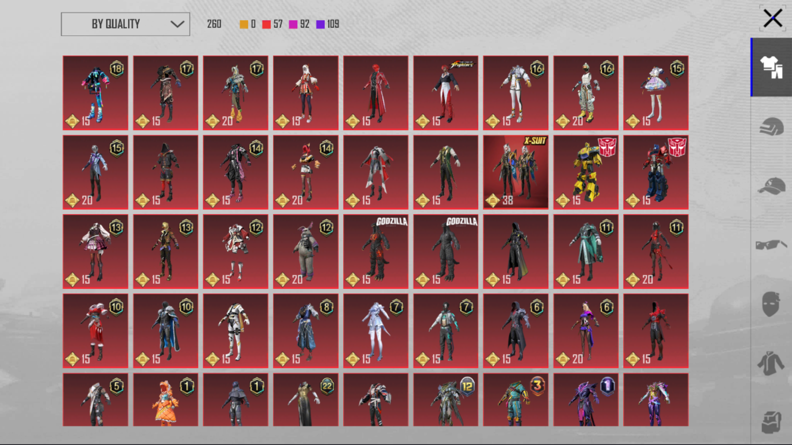Viewport: 792px width, 445px height.
Task: Select the dark grey Godzilla outfit
Action: coord(446,252)
